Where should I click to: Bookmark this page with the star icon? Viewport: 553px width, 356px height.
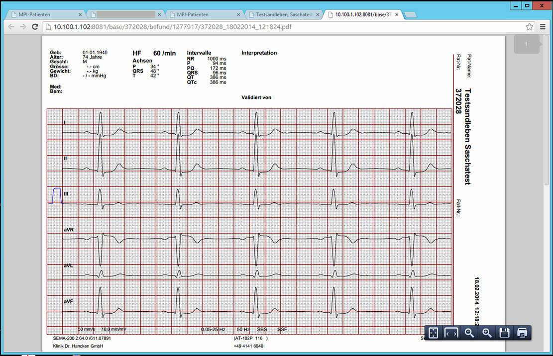pos(530,26)
